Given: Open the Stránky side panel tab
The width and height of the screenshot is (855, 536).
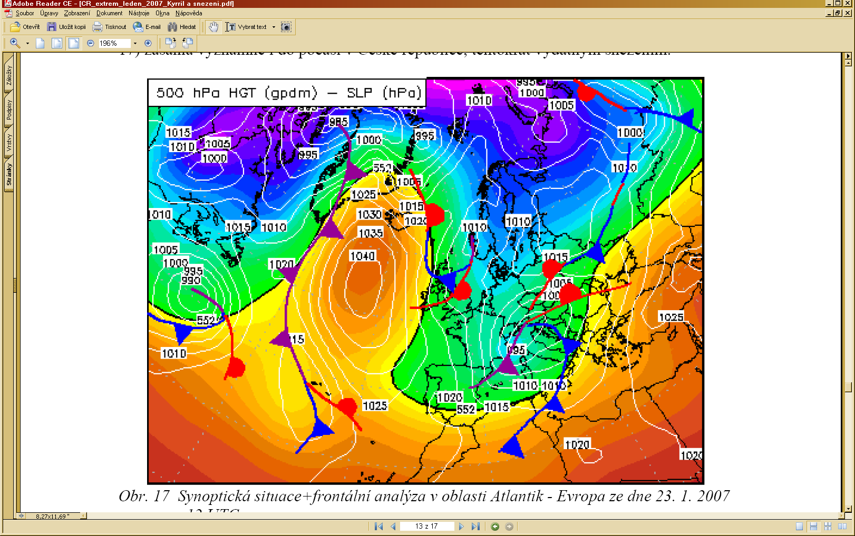Looking at the screenshot, I should tap(9, 175).
